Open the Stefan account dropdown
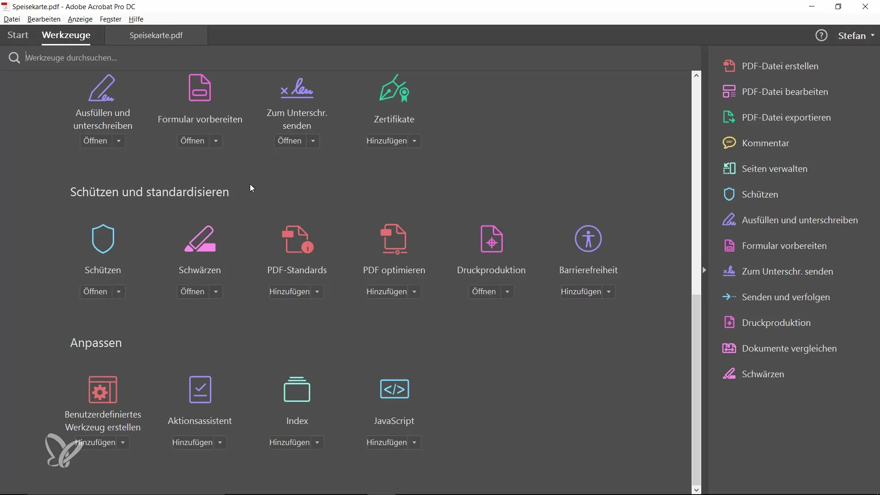 pyautogui.click(x=856, y=36)
